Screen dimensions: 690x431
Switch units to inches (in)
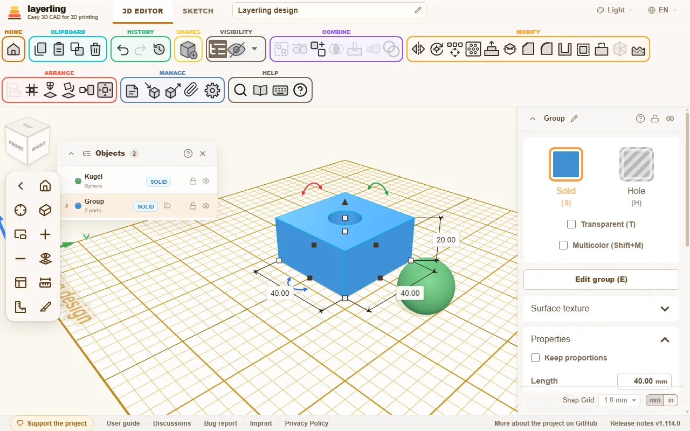click(671, 400)
